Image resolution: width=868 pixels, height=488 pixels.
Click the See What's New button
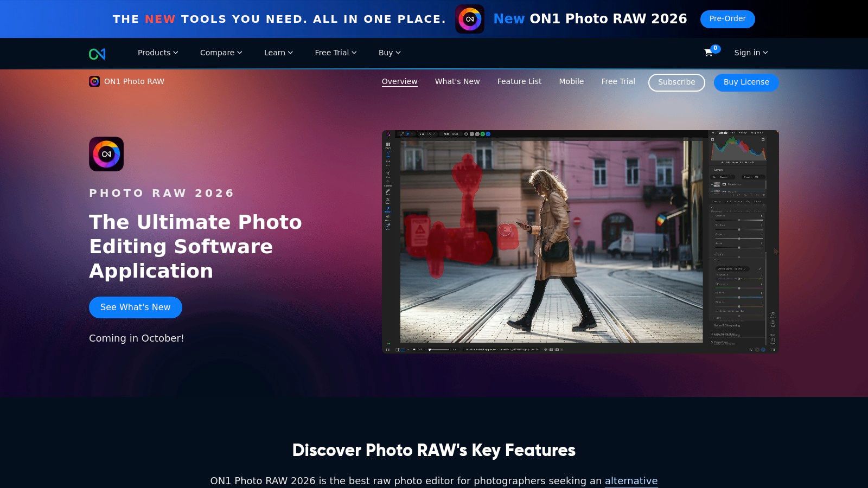tap(135, 307)
